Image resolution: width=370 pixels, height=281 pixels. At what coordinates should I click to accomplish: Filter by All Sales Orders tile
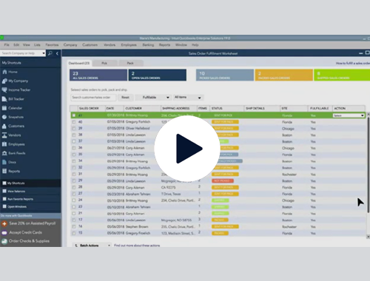[98, 75]
